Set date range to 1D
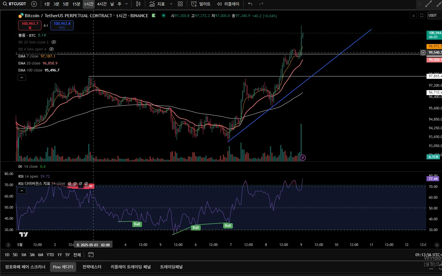This screenshot has width=442, height=276. (x=7, y=255)
